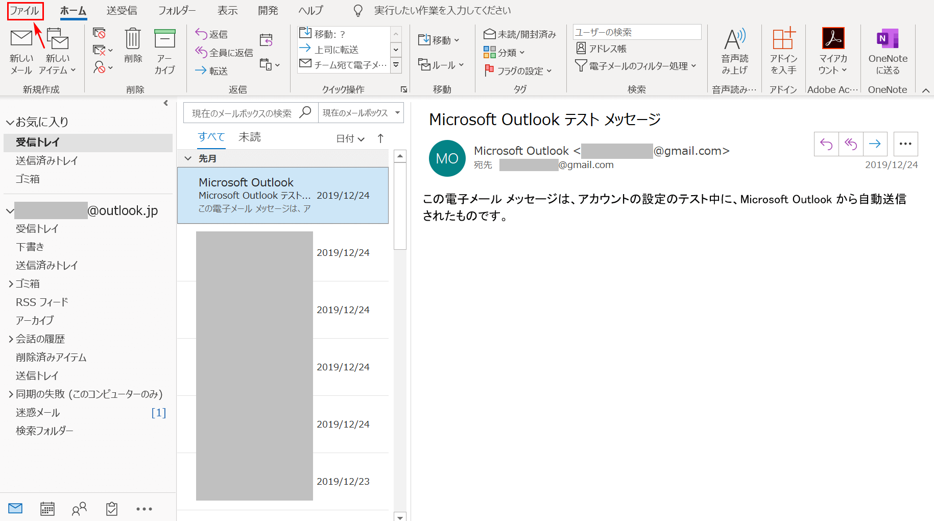Collapse the Favorites (お気に入り) section

point(10,122)
